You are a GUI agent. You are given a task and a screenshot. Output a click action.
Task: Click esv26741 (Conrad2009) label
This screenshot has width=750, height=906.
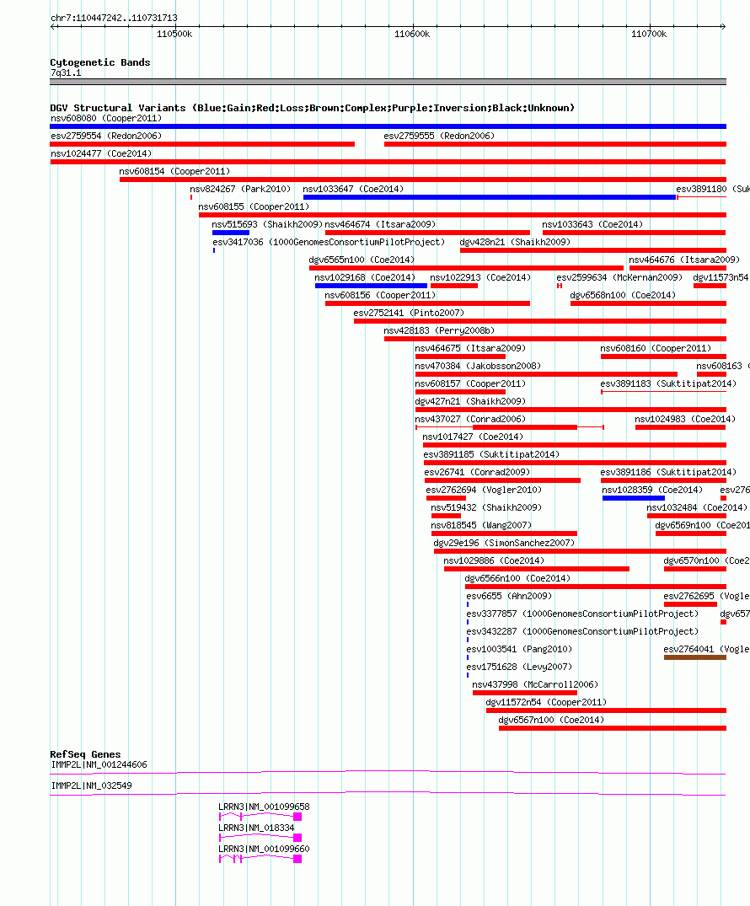[477, 472]
